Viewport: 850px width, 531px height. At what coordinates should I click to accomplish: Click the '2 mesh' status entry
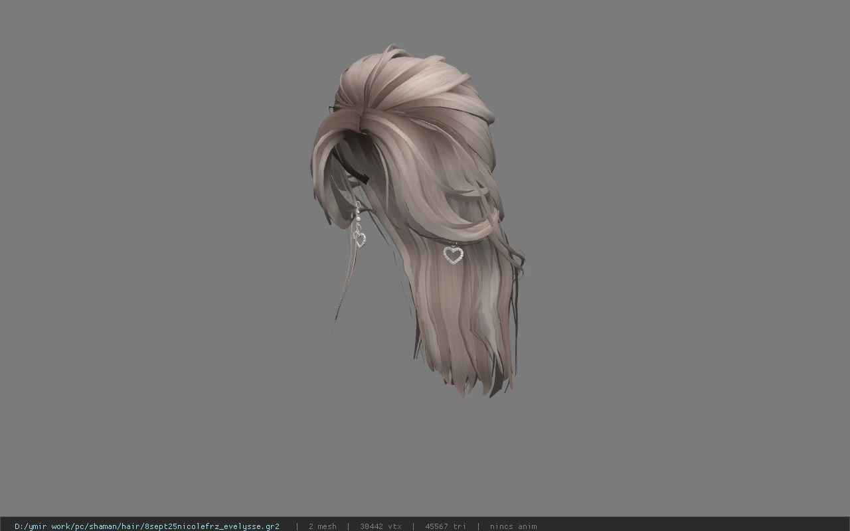pyautogui.click(x=322, y=526)
